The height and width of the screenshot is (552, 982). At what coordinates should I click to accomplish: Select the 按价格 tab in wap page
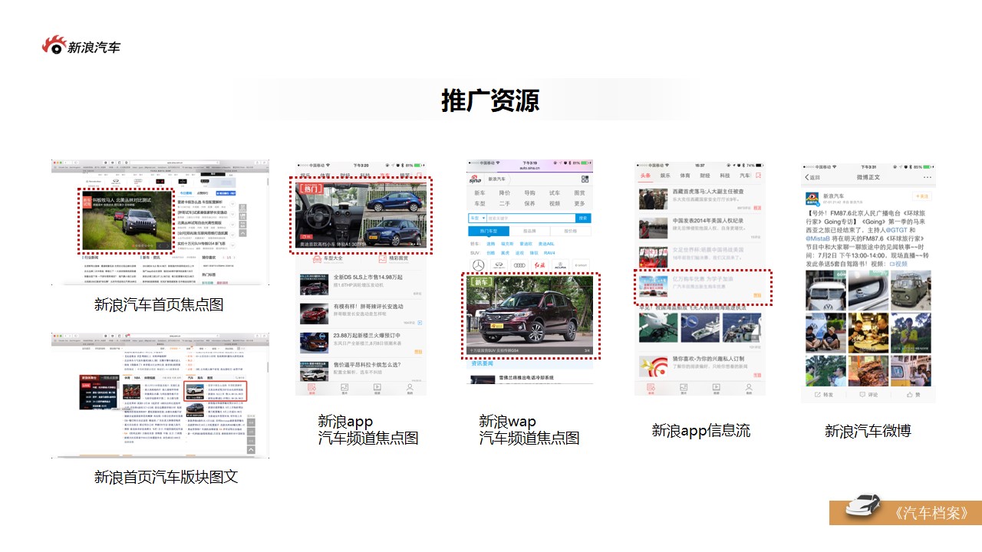pyautogui.click(x=571, y=231)
